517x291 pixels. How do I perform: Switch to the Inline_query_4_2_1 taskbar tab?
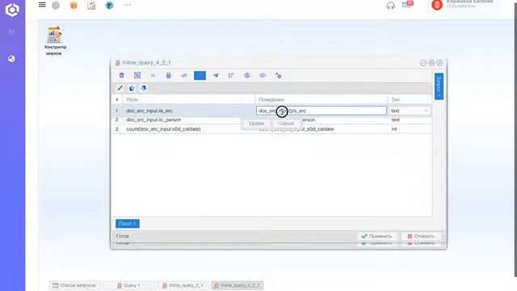[237, 285]
